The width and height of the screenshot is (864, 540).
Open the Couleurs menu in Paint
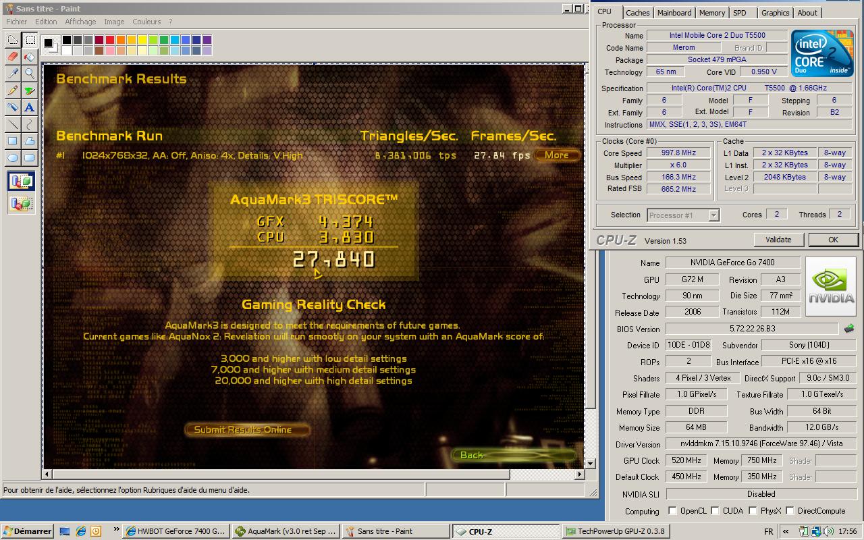[146, 22]
